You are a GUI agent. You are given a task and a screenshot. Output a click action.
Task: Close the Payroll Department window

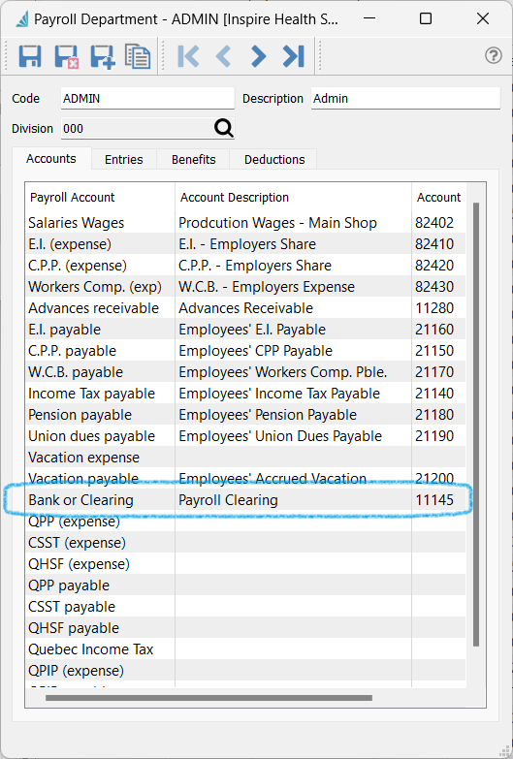(483, 18)
